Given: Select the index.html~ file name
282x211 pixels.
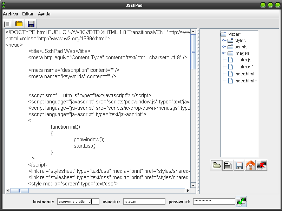Looking at the screenshot, I should pos(246,81).
